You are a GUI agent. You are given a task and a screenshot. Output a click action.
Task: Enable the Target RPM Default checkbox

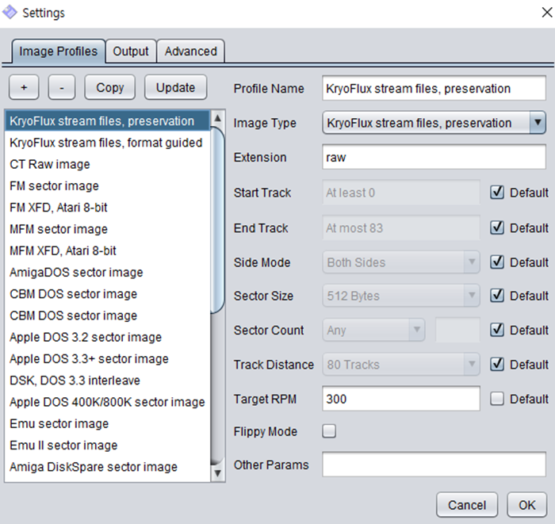coord(497,399)
